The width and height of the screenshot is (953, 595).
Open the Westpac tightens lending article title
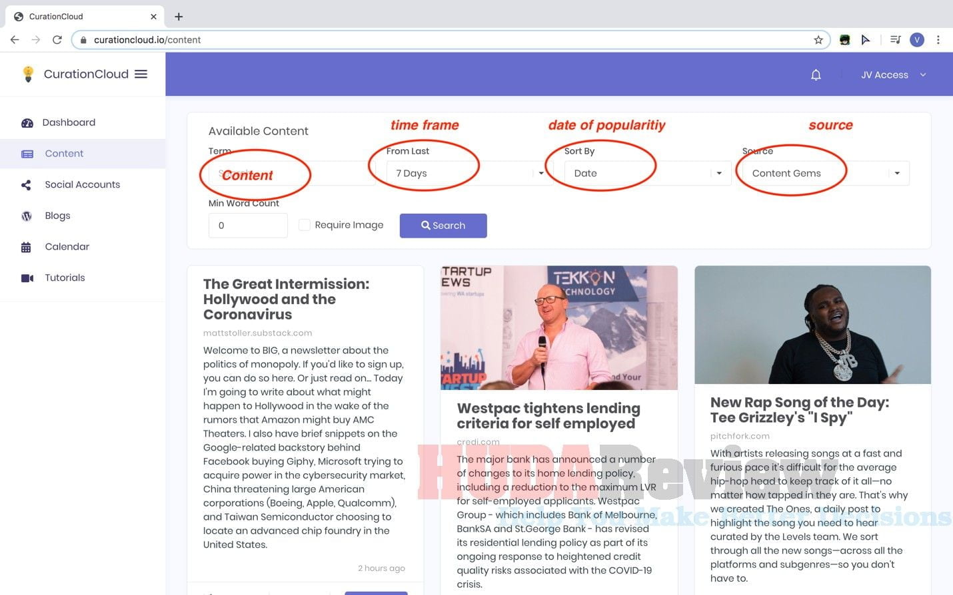[548, 416]
